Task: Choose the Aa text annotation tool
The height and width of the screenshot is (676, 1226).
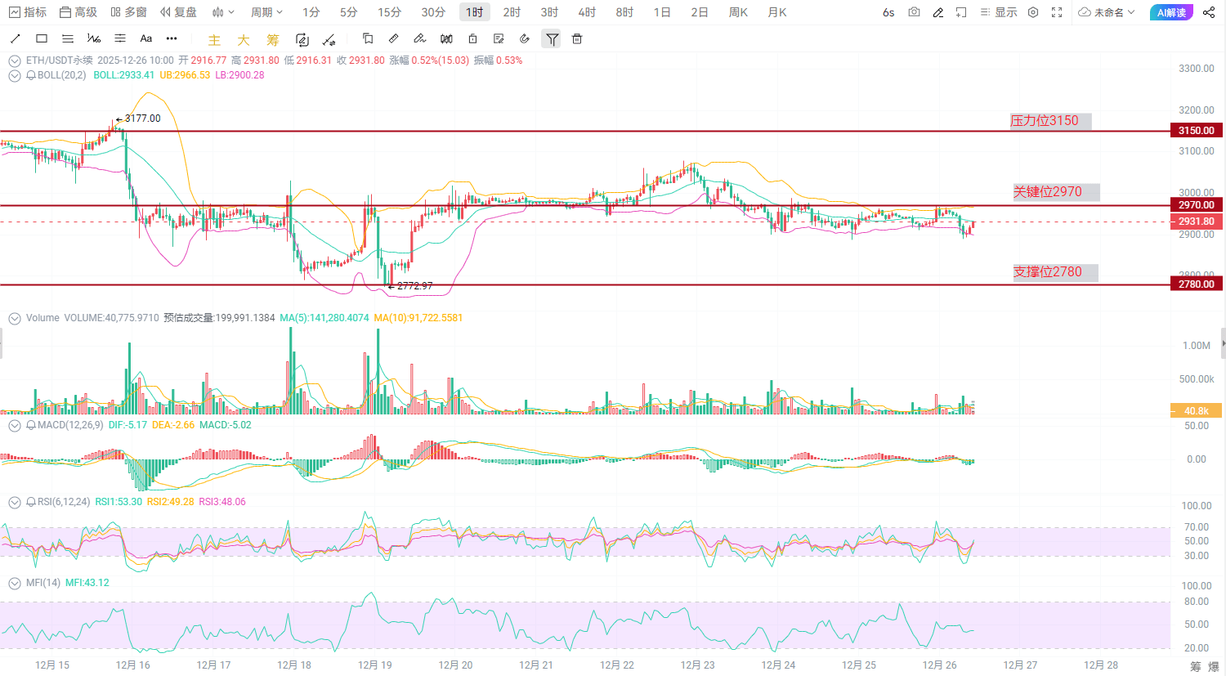Action: pyautogui.click(x=146, y=38)
